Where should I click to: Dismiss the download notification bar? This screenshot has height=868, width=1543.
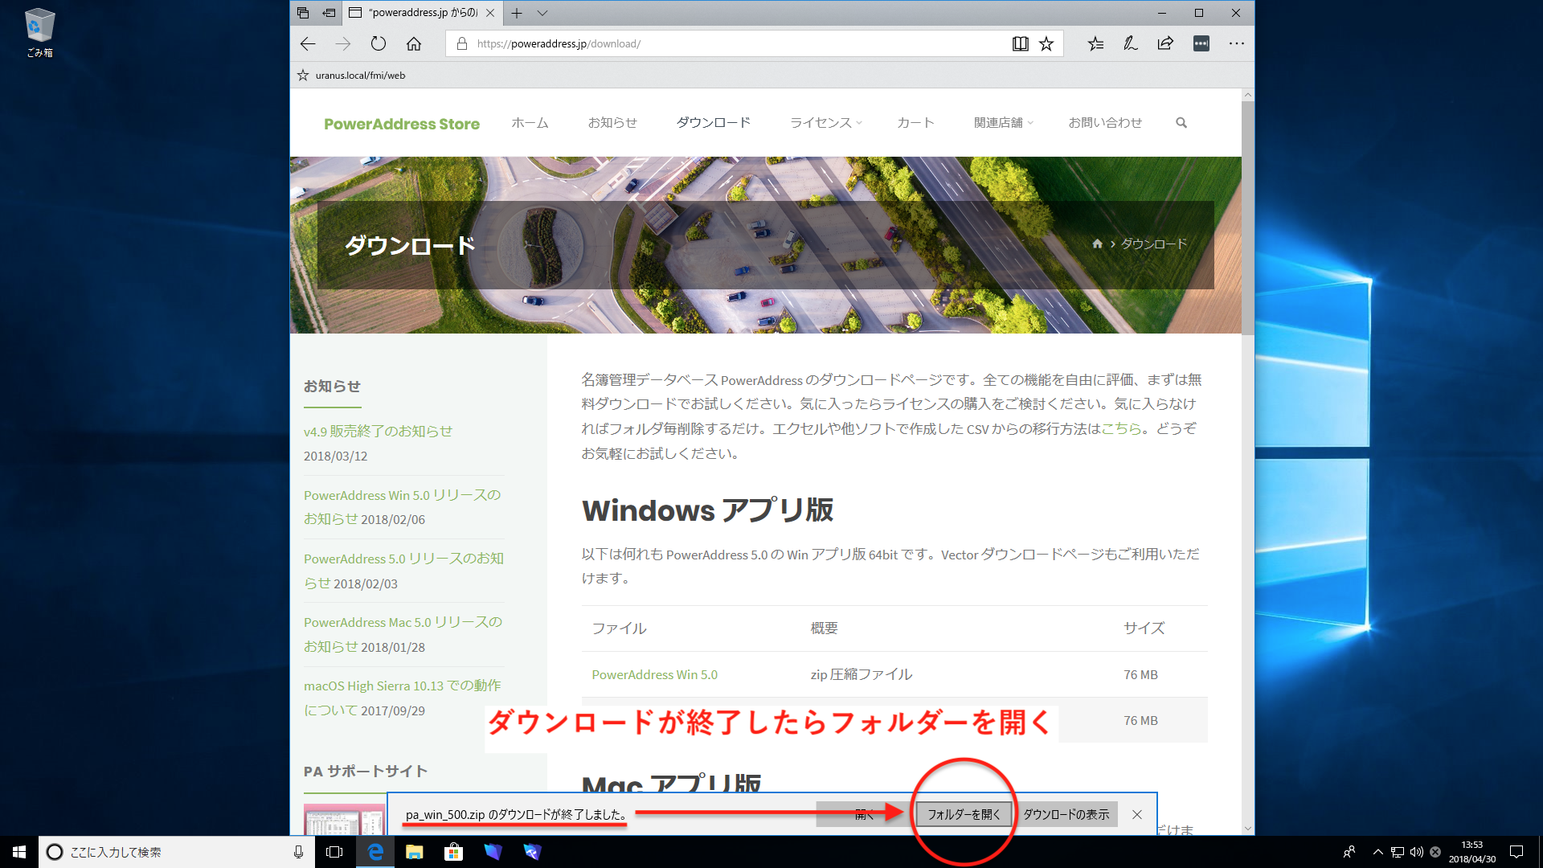1137,814
